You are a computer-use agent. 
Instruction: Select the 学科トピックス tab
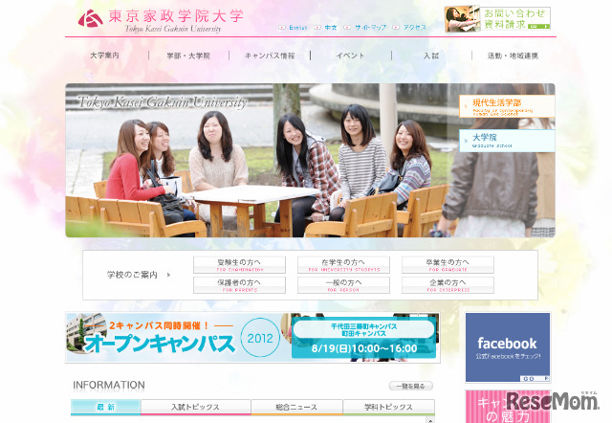(389, 407)
